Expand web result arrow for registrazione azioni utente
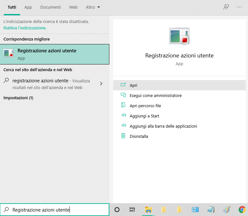Screen dimensions: 248x216 point(101,84)
